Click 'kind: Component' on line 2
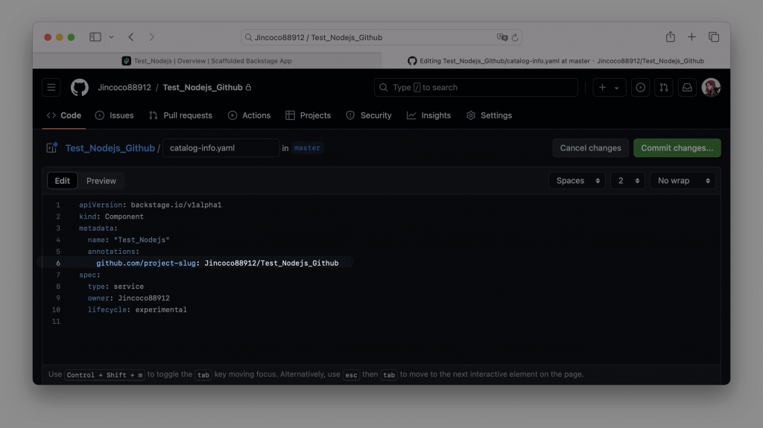 (112, 217)
